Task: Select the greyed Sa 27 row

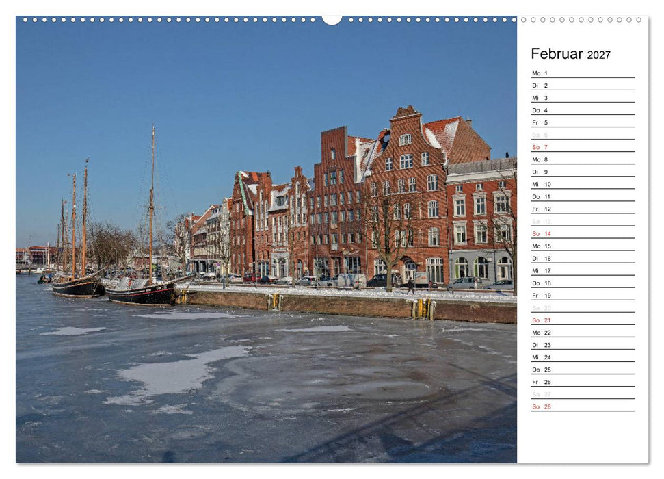Action: pos(583,394)
